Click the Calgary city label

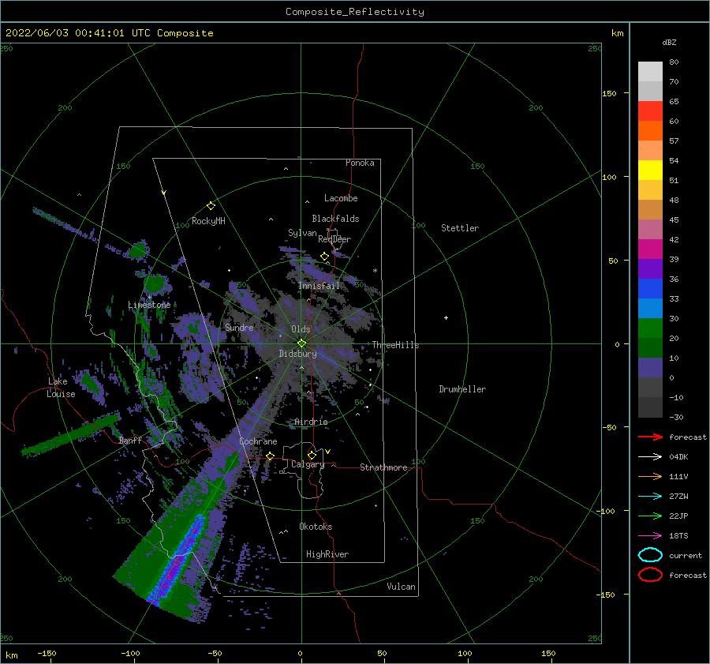click(x=308, y=464)
